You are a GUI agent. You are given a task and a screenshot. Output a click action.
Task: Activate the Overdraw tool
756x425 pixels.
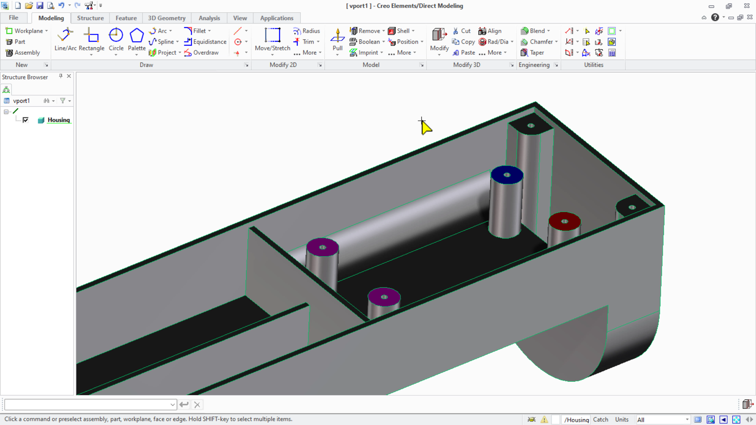201,52
